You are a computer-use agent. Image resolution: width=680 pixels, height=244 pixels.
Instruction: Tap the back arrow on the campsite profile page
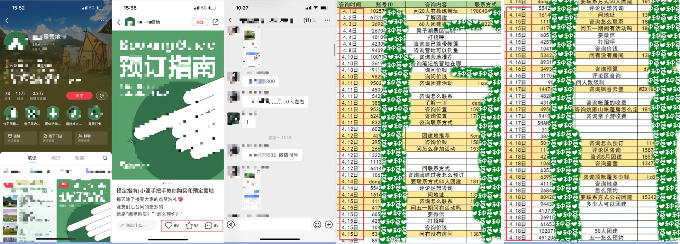pyautogui.click(x=7, y=21)
